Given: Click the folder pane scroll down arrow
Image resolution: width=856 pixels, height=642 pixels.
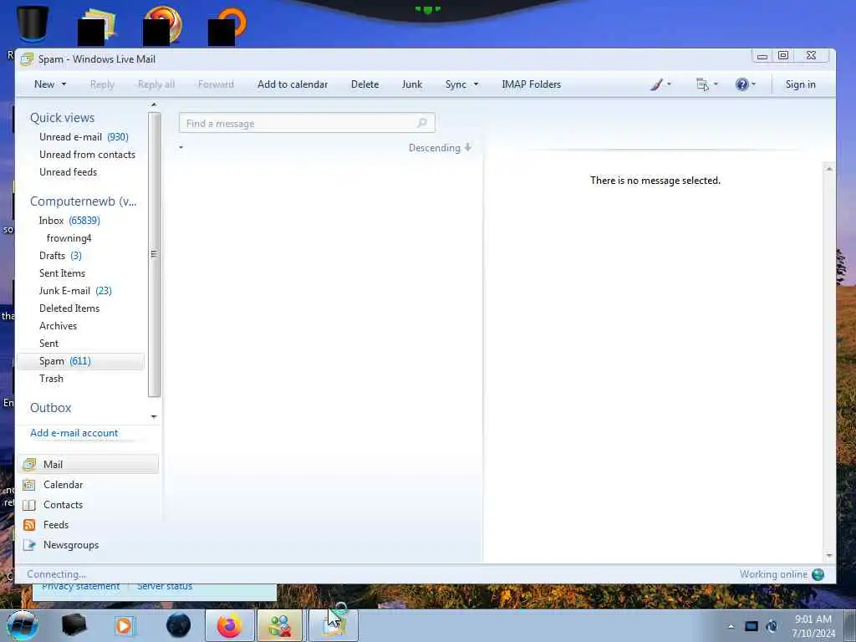Looking at the screenshot, I should 154,416.
